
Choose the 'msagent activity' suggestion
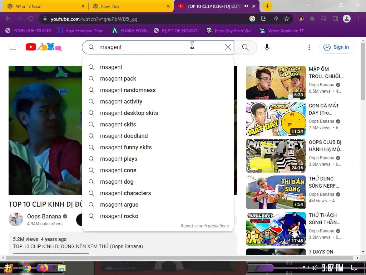click(158, 101)
